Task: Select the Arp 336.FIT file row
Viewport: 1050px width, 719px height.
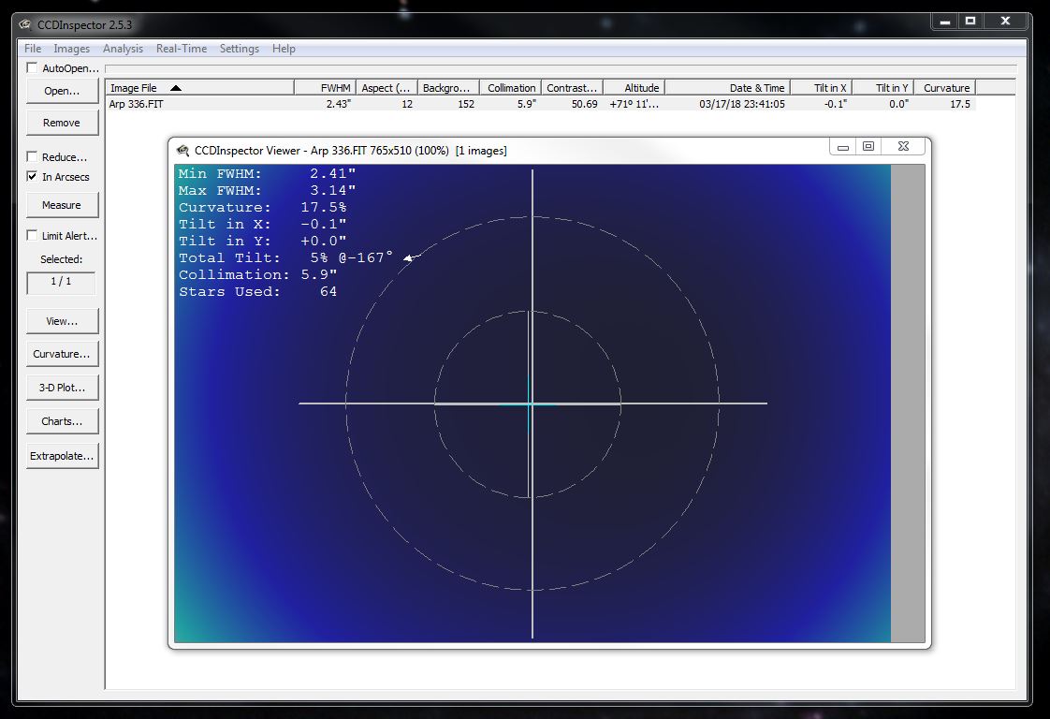Action: point(540,104)
